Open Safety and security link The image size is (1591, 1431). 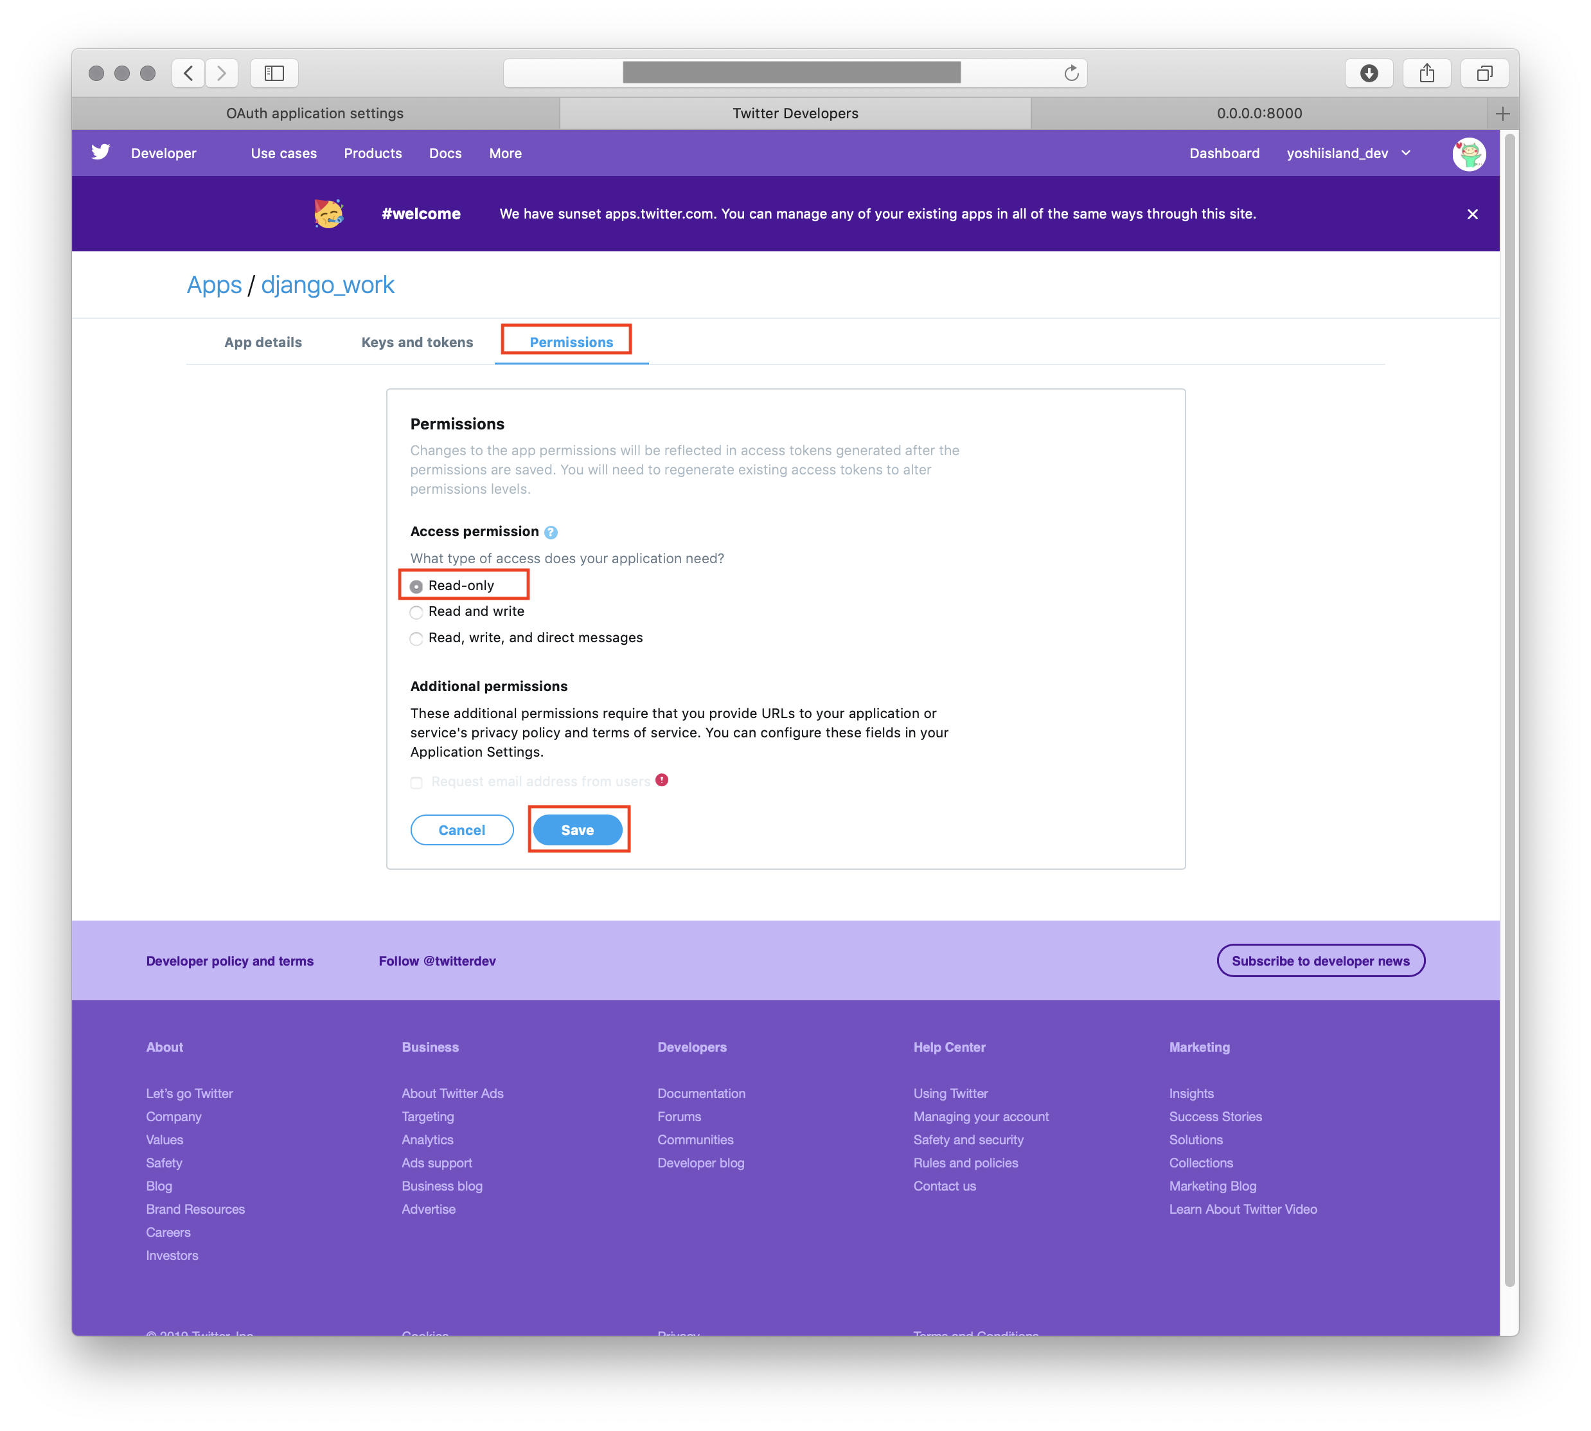(968, 1140)
